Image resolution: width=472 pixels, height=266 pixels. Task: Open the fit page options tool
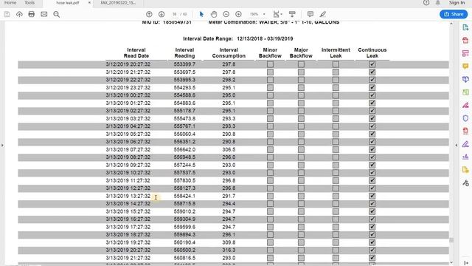(x=277, y=14)
